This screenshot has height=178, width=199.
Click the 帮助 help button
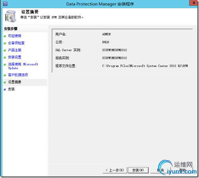pyautogui.click(x=182, y=170)
